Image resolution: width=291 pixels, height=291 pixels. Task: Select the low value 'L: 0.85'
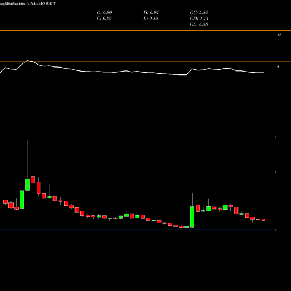point(151,19)
